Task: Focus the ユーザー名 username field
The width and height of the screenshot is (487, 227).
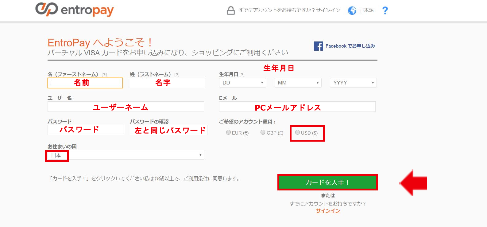Action: tap(126, 107)
